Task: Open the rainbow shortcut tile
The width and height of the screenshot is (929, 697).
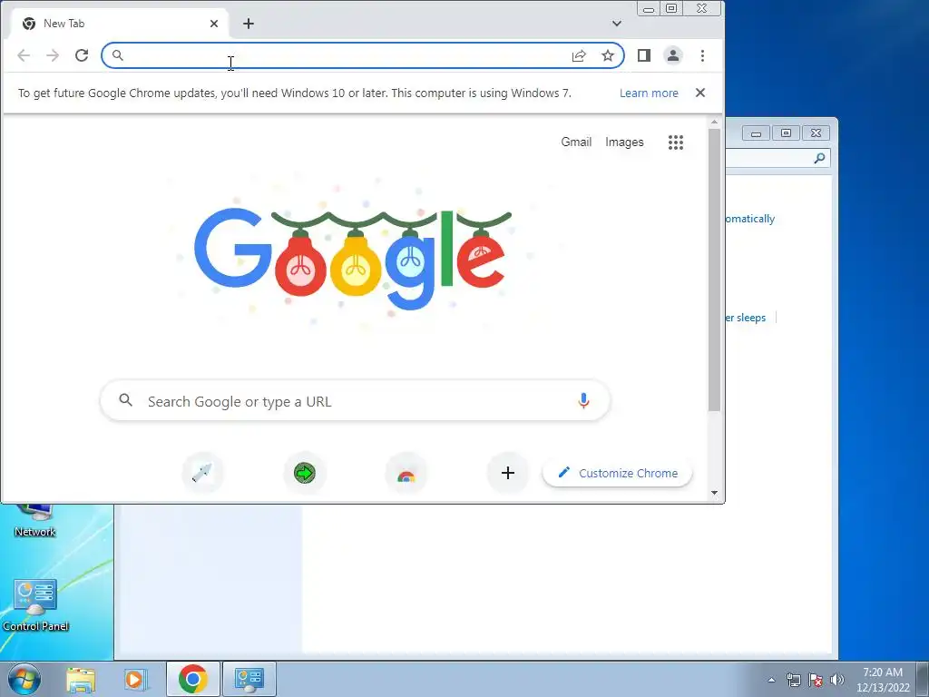Action: pos(406,473)
